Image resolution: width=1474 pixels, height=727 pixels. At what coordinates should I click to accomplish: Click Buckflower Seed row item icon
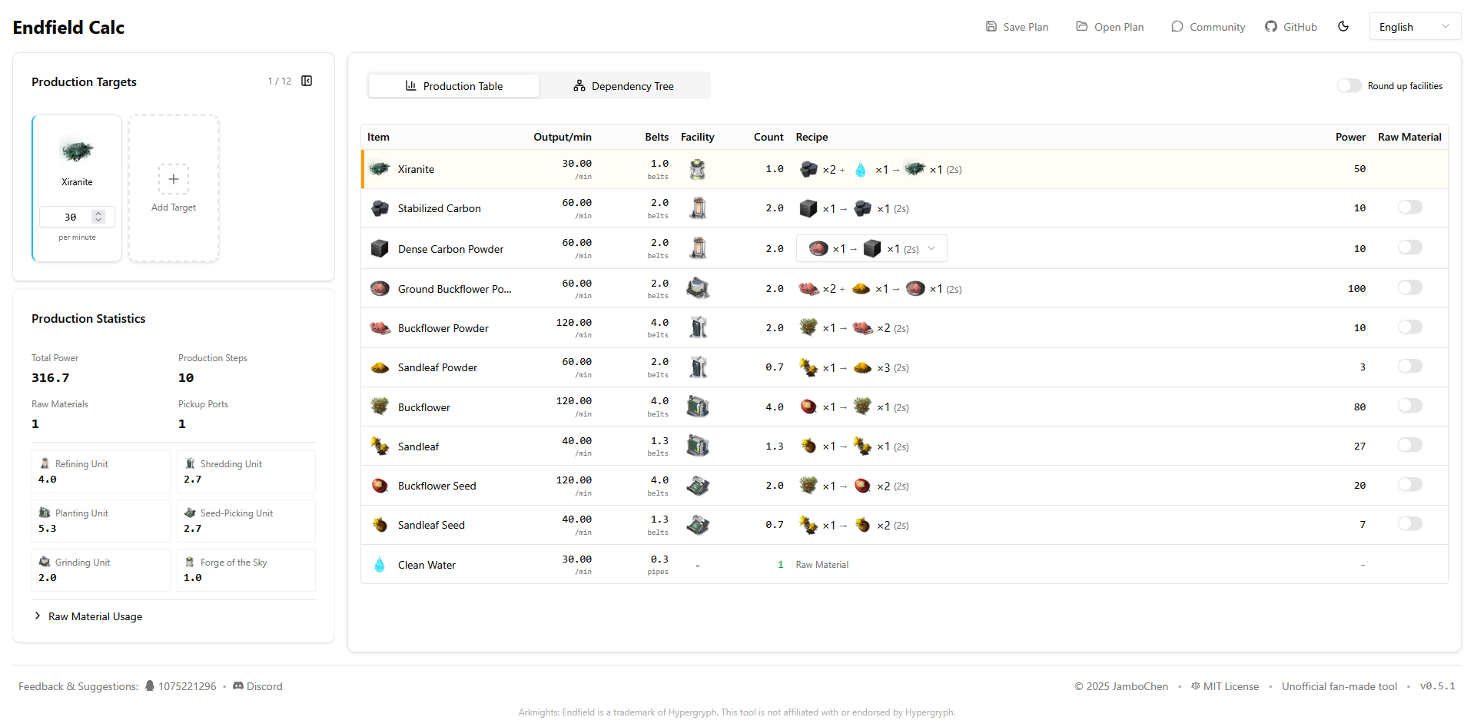(x=380, y=486)
